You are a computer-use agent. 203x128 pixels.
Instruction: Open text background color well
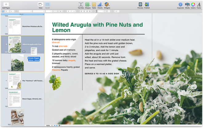60,11
